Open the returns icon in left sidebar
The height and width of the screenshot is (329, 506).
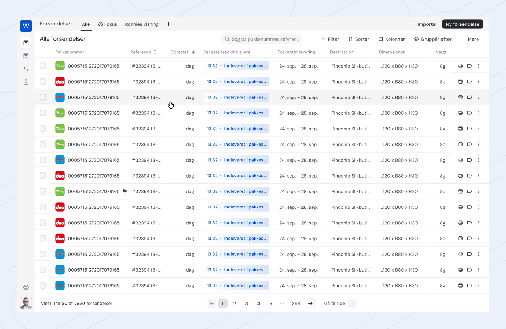[26, 56]
